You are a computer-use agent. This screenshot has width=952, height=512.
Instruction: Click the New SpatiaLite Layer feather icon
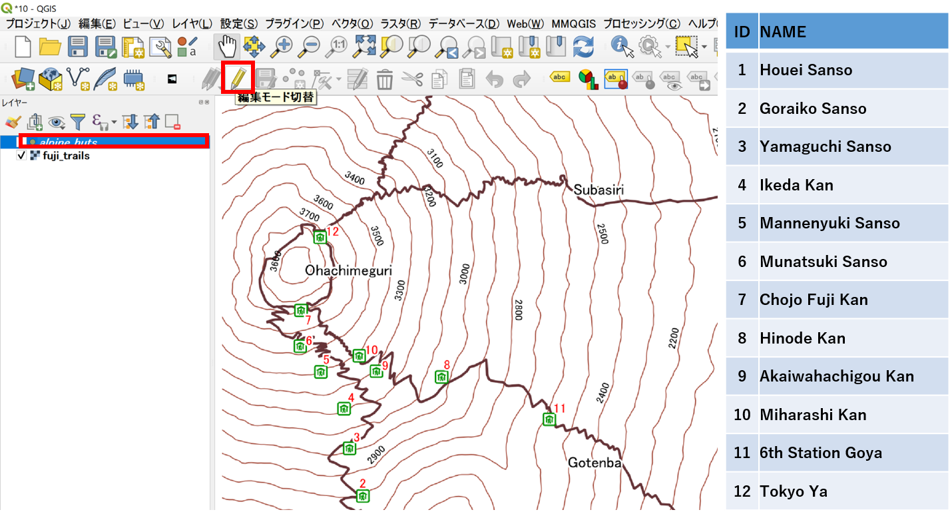point(105,79)
